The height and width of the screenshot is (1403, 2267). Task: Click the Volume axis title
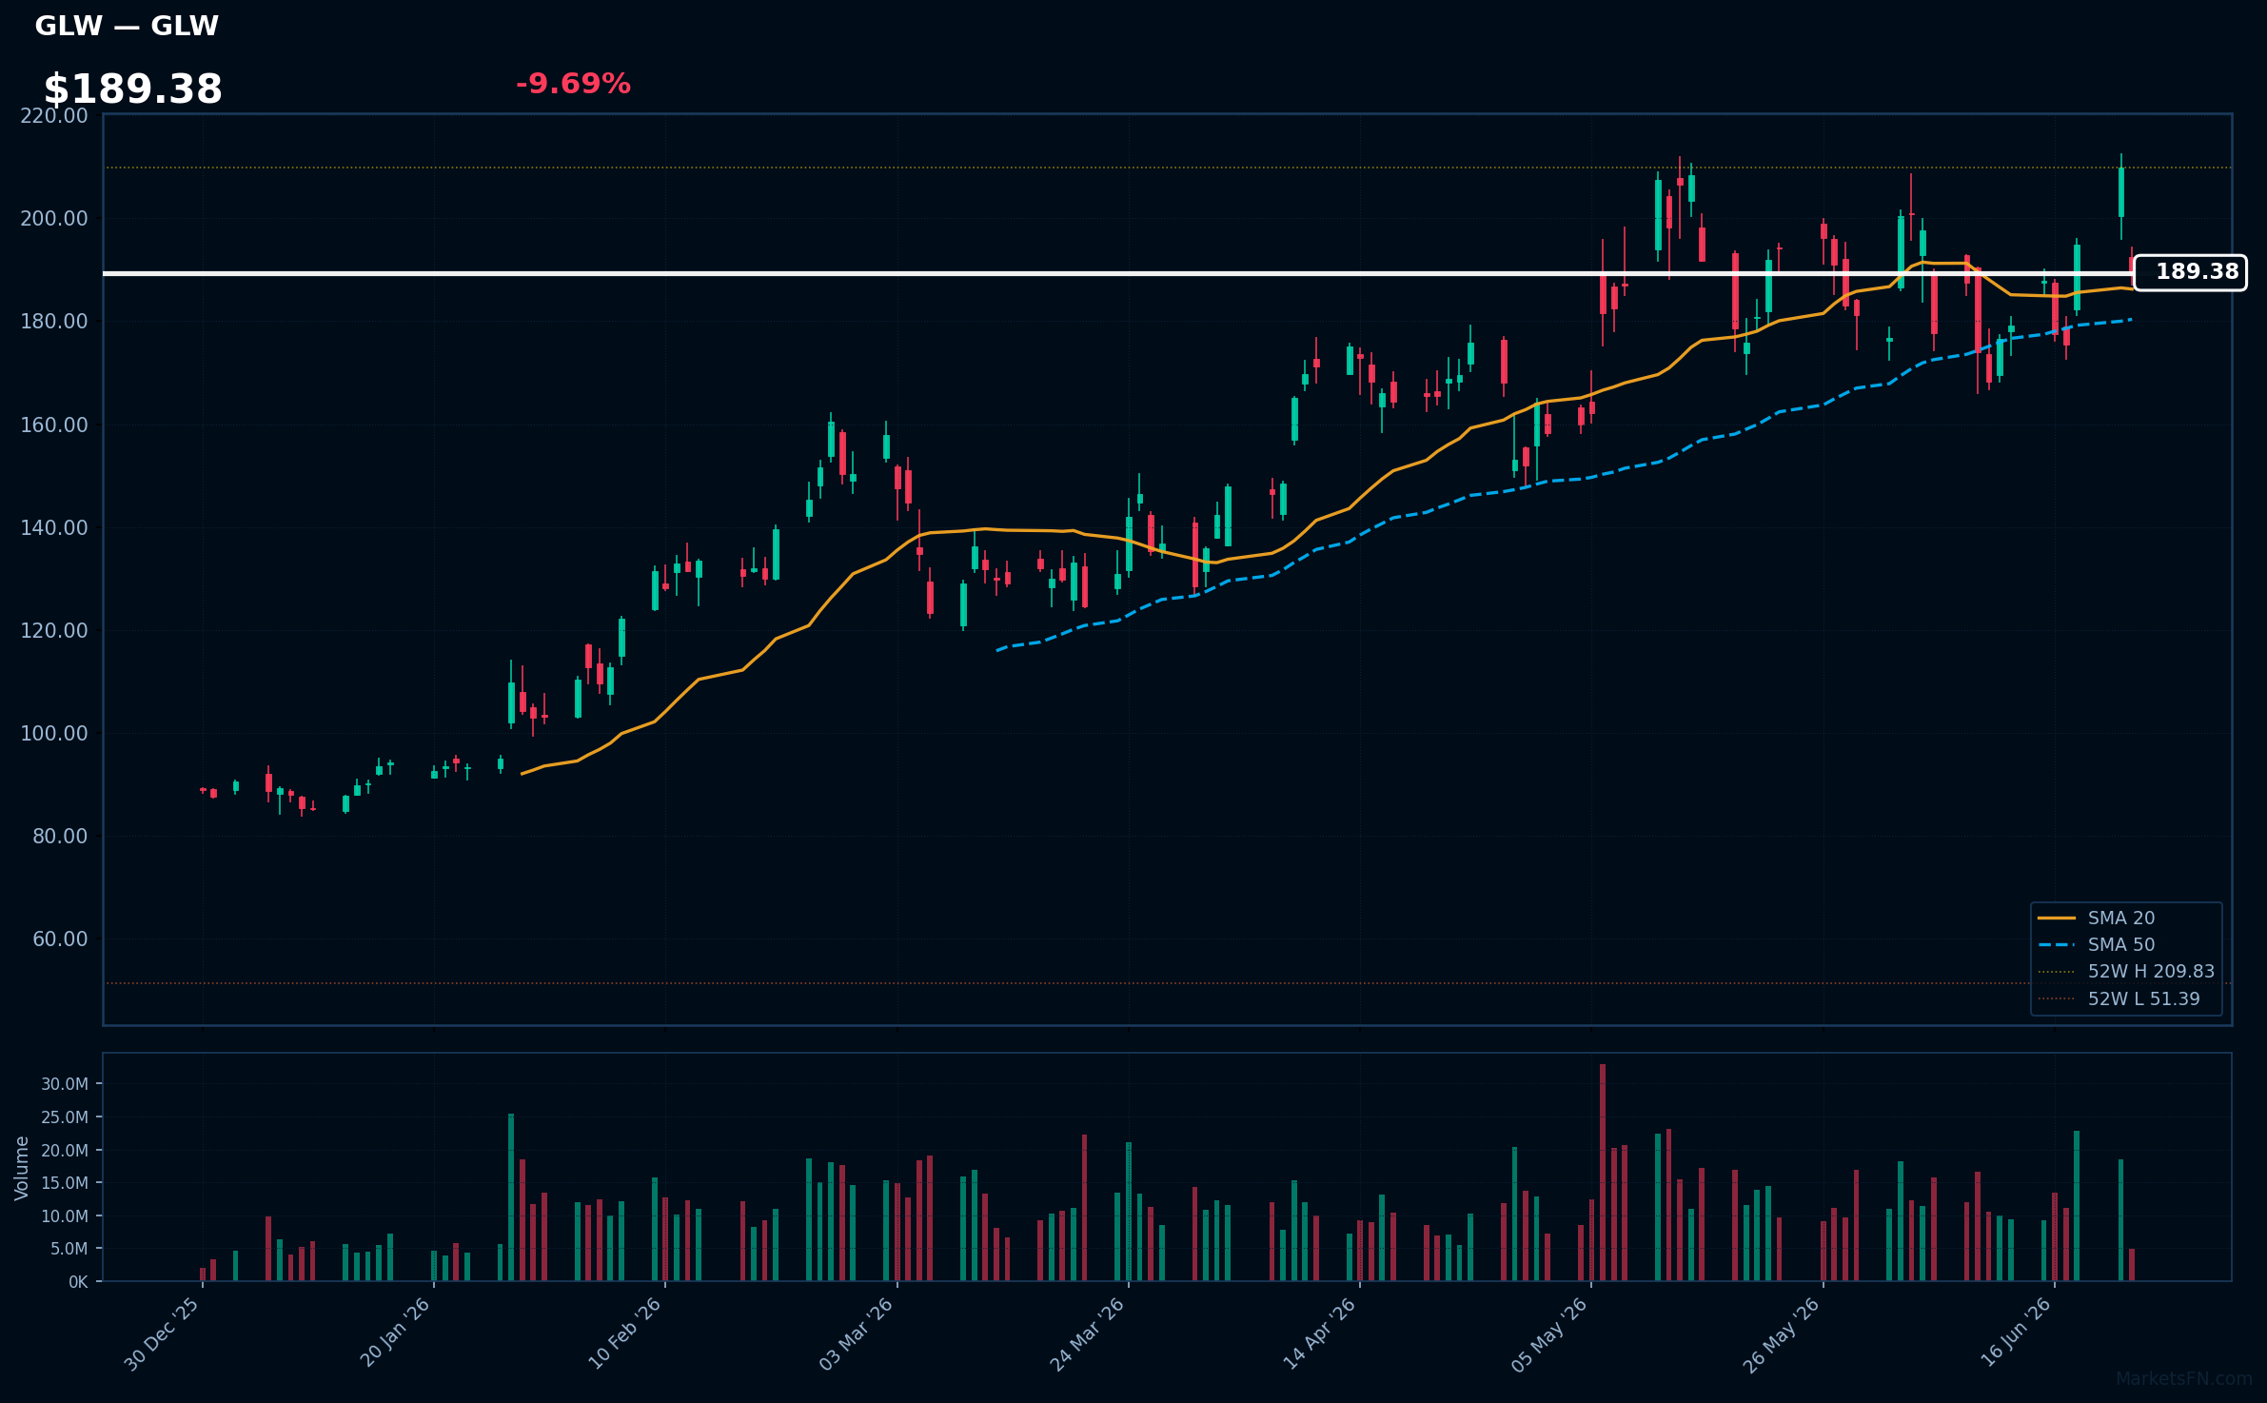click(21, 1168)
